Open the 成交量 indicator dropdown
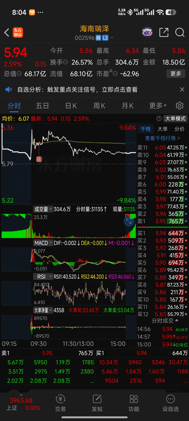The height and width of the screenshot is (421, 189). pyautogui.click(x=43, y=209)
